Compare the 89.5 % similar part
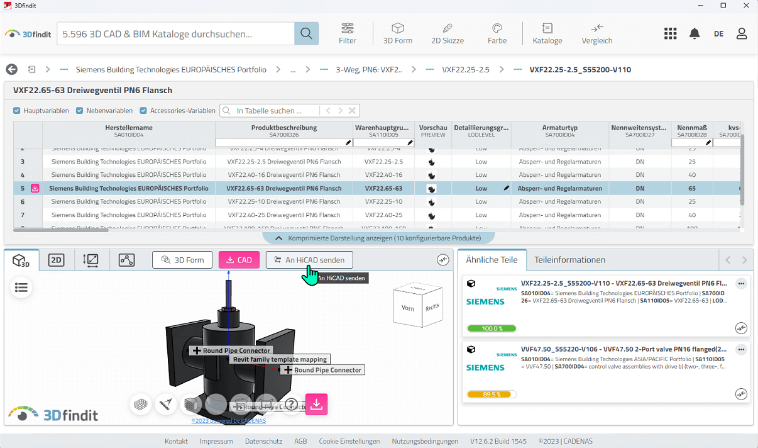This screenshot has height=448, width=758. [742, 394]
